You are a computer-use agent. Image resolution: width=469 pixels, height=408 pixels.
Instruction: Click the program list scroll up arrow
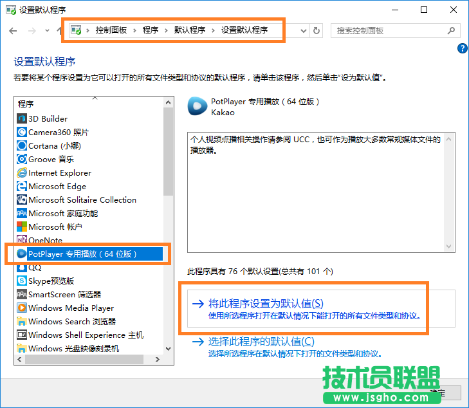[x=168, y=102]
